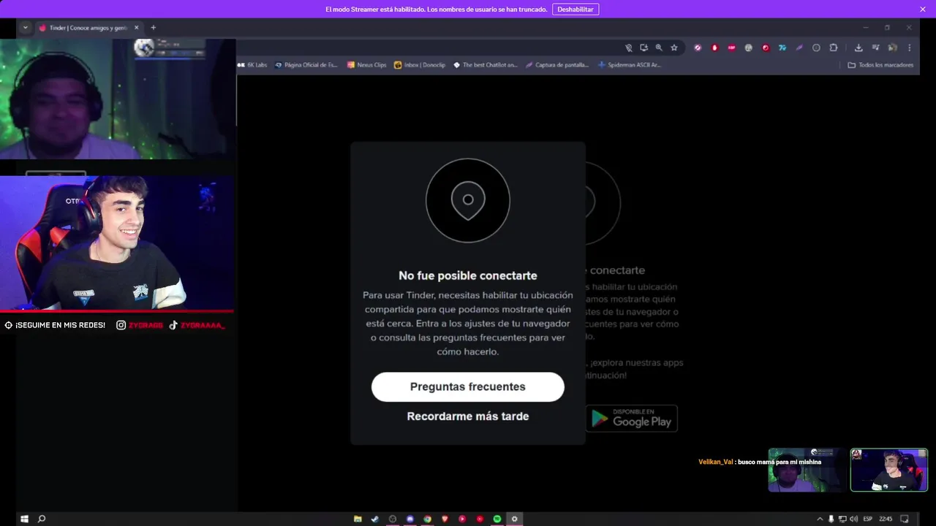Click the Google Play badge
The width and height of the screenshot is (936, 526).
(x=632, y=419)
